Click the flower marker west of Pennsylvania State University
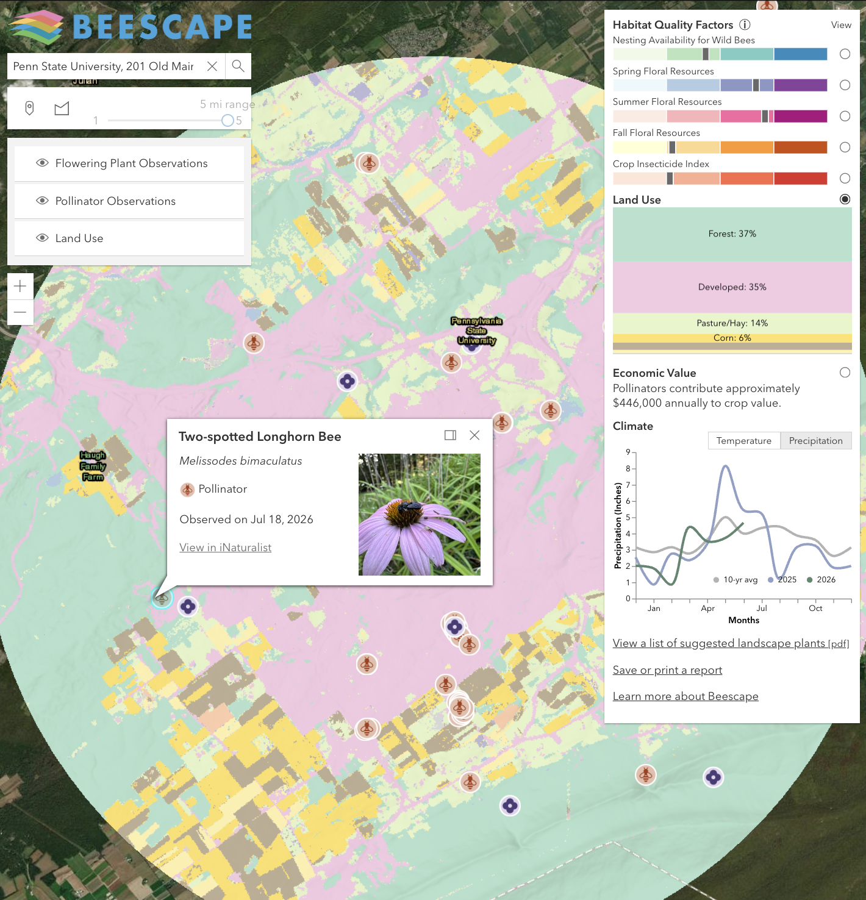Image resolution: width=866 pixels, height=900 pixels. 347,382
